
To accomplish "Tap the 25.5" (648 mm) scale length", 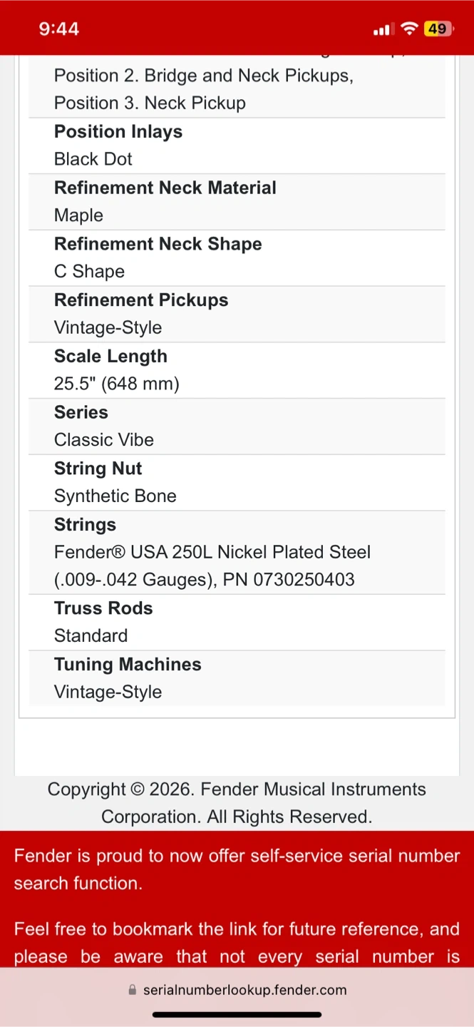I will 117,384.
